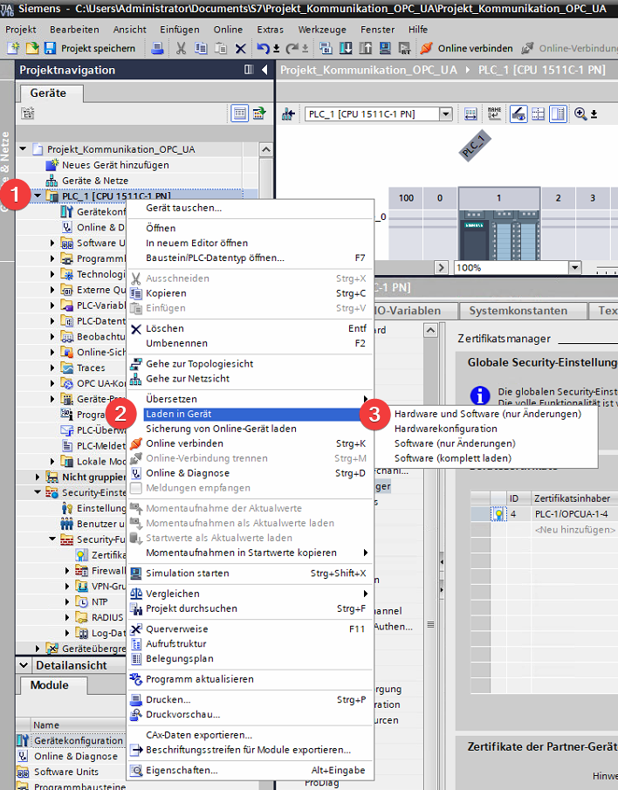Click Online verbinden in the context menu
The height and width of the screenshot is (790, 618).
pyautogui.click(x=250, y=443)
